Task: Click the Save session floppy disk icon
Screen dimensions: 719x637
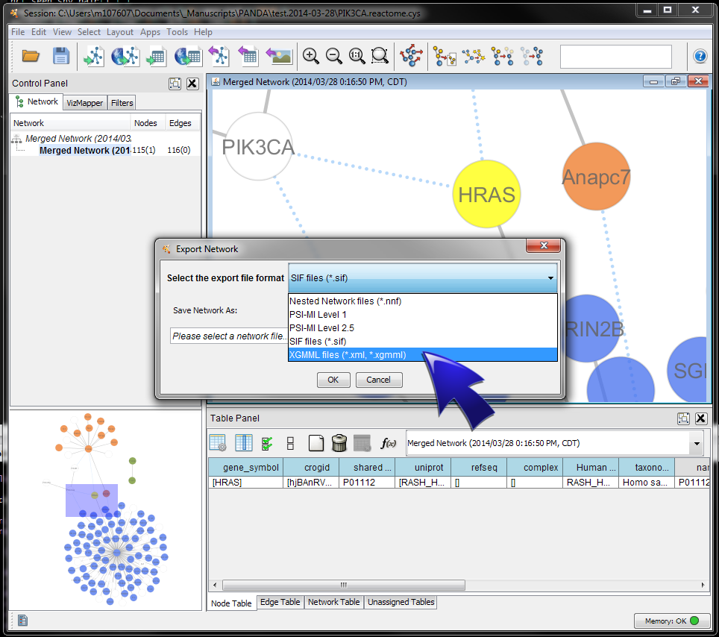Action: point(60,56)
